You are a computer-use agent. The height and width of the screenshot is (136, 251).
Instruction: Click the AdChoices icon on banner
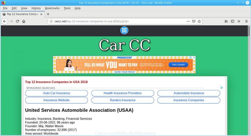click(x=191, y=58)
